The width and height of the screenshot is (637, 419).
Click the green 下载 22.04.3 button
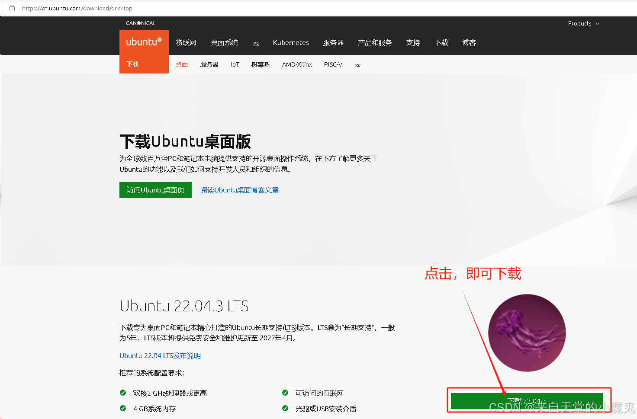click(x=527, y=401)
